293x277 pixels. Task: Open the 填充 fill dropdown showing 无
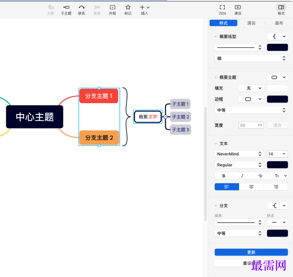pos(251,88)
